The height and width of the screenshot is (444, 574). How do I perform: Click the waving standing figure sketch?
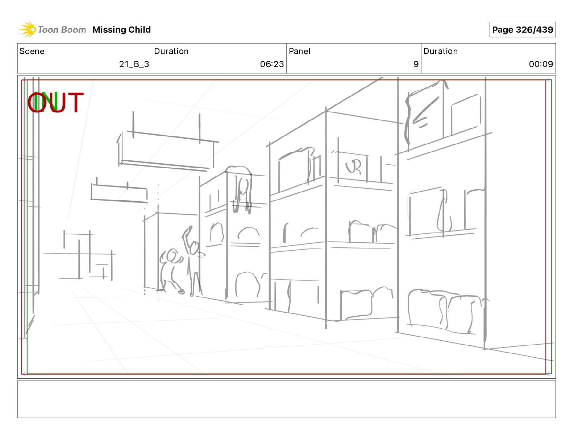coord(192,260)
